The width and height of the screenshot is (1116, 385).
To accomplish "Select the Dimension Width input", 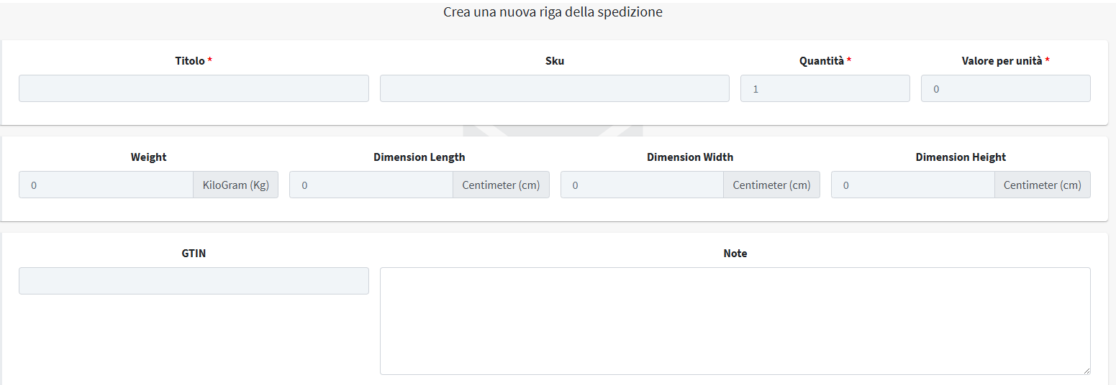I will (x=642, y=185).
